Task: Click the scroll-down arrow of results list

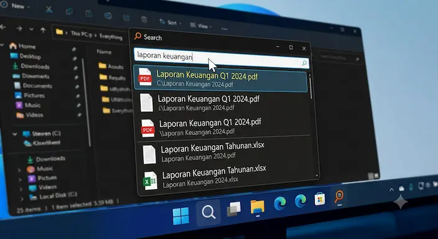Action: (317, 176)
